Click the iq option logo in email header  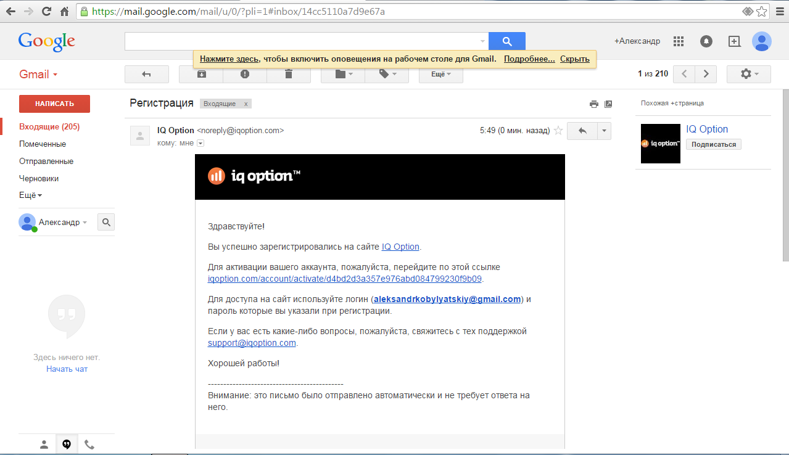(x=254, y=176)
